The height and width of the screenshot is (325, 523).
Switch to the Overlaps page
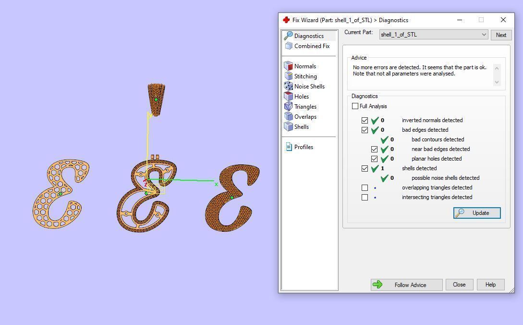tap(305, 116)
